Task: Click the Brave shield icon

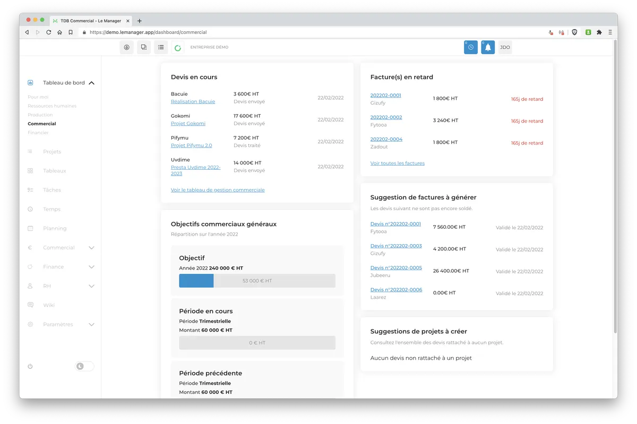Action: (x=574, y=32)
